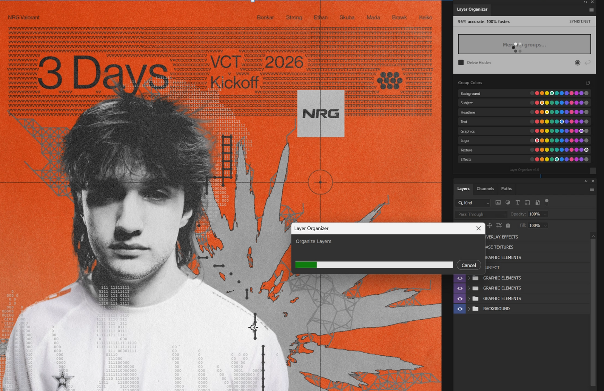Reset Group Colors with the circular arrow
The image size is (604, 391).
tap(587, 83)
